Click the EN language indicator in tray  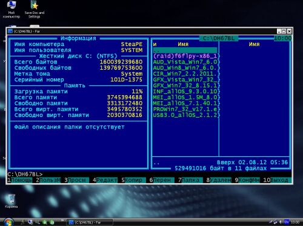coord(287,222)
